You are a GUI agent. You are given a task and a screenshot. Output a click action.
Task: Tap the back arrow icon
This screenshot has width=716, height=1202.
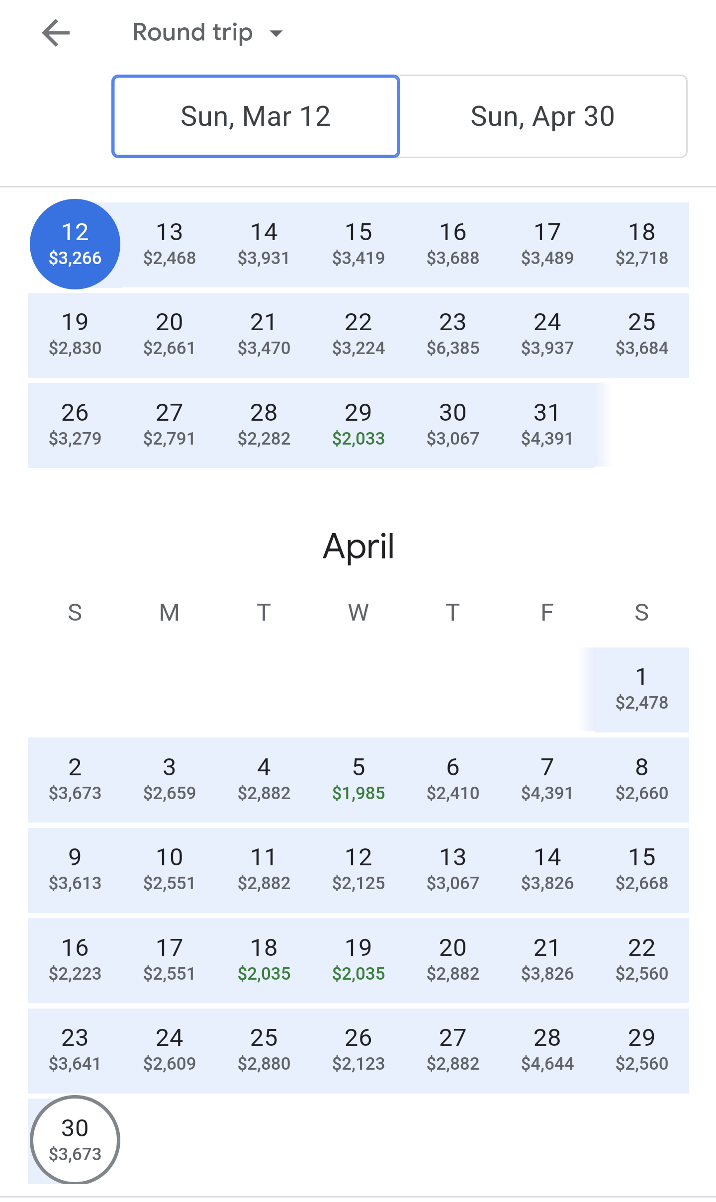point(56,33)
